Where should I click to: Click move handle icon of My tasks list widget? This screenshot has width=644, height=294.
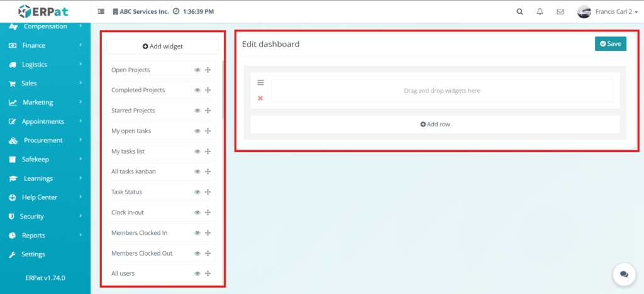coord(208,152)
